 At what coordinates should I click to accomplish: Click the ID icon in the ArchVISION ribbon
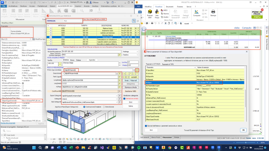(91, 10)
